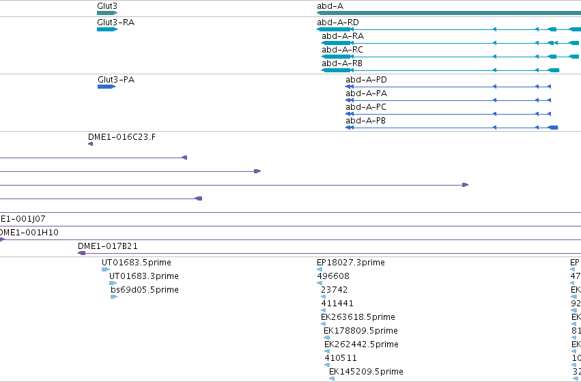
Task: Select the Glut3-PA protein glyph
Action: (x=107, y=87)
